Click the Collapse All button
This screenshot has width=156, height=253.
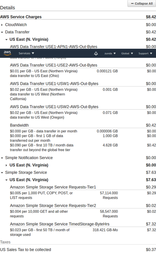coord(142,3)
